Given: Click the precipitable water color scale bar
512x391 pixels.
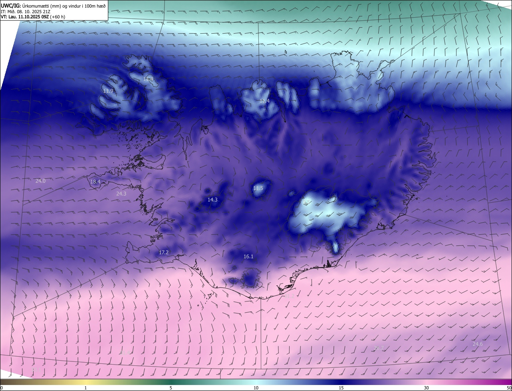Looking at the screenshot, I should [x=256, y=382].
